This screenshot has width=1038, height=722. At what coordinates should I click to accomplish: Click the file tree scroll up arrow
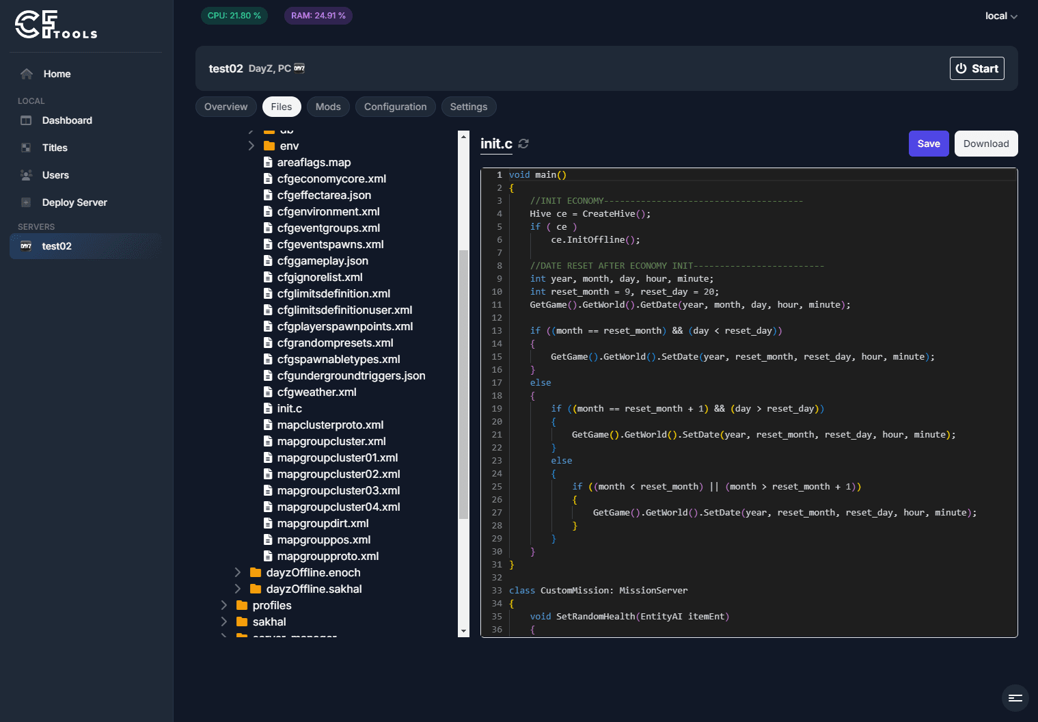tap(463, 137)
